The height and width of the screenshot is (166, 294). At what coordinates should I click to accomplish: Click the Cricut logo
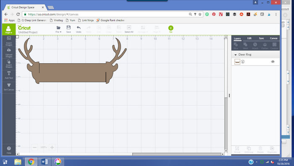(x=24, y=27)
